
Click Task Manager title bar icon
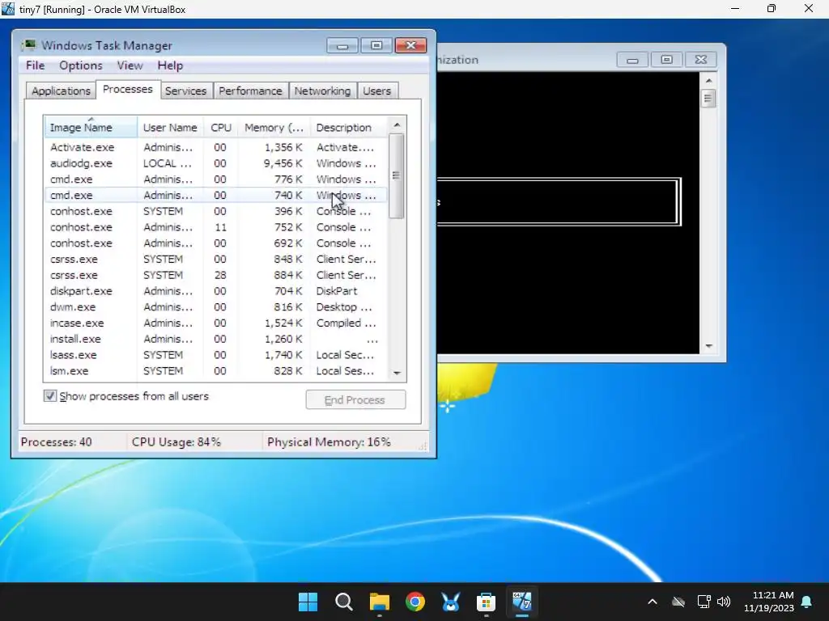point(29,45)
